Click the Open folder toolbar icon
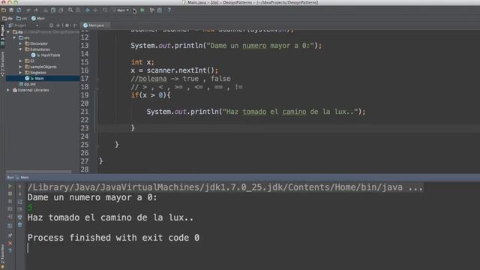The width and height of the screenshot is (480, 270). click(4, 10)
